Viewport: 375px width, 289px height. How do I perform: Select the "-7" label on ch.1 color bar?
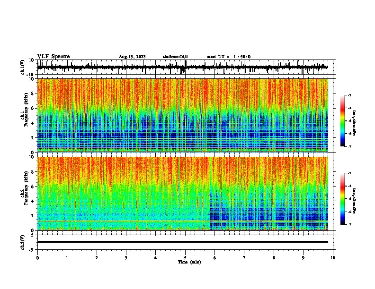coord(349,146)
